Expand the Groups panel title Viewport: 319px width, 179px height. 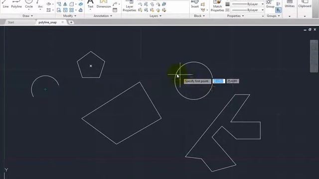tap(274, 16)
